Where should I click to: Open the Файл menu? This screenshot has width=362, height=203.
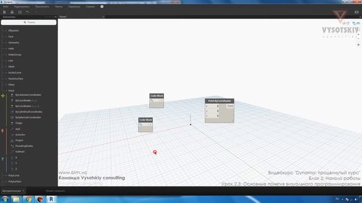point(6,7)
